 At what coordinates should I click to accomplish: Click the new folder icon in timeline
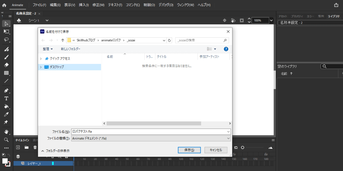[x=27, y=147]
